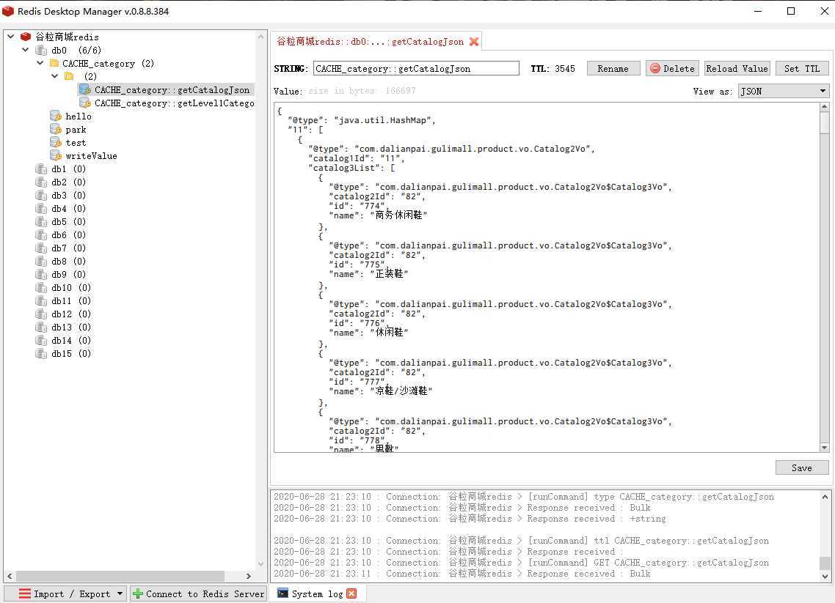
Task: Click Reload Value button
Action: click(737, 69)
